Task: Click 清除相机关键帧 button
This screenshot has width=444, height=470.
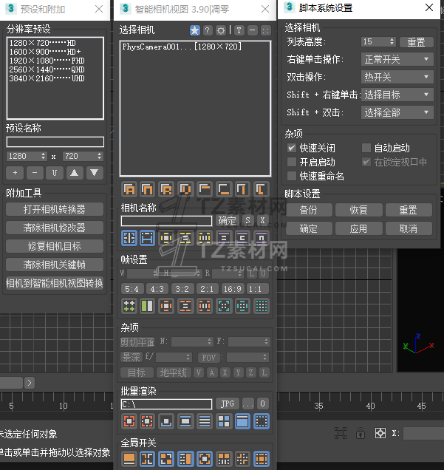Action: pos(55,265)
